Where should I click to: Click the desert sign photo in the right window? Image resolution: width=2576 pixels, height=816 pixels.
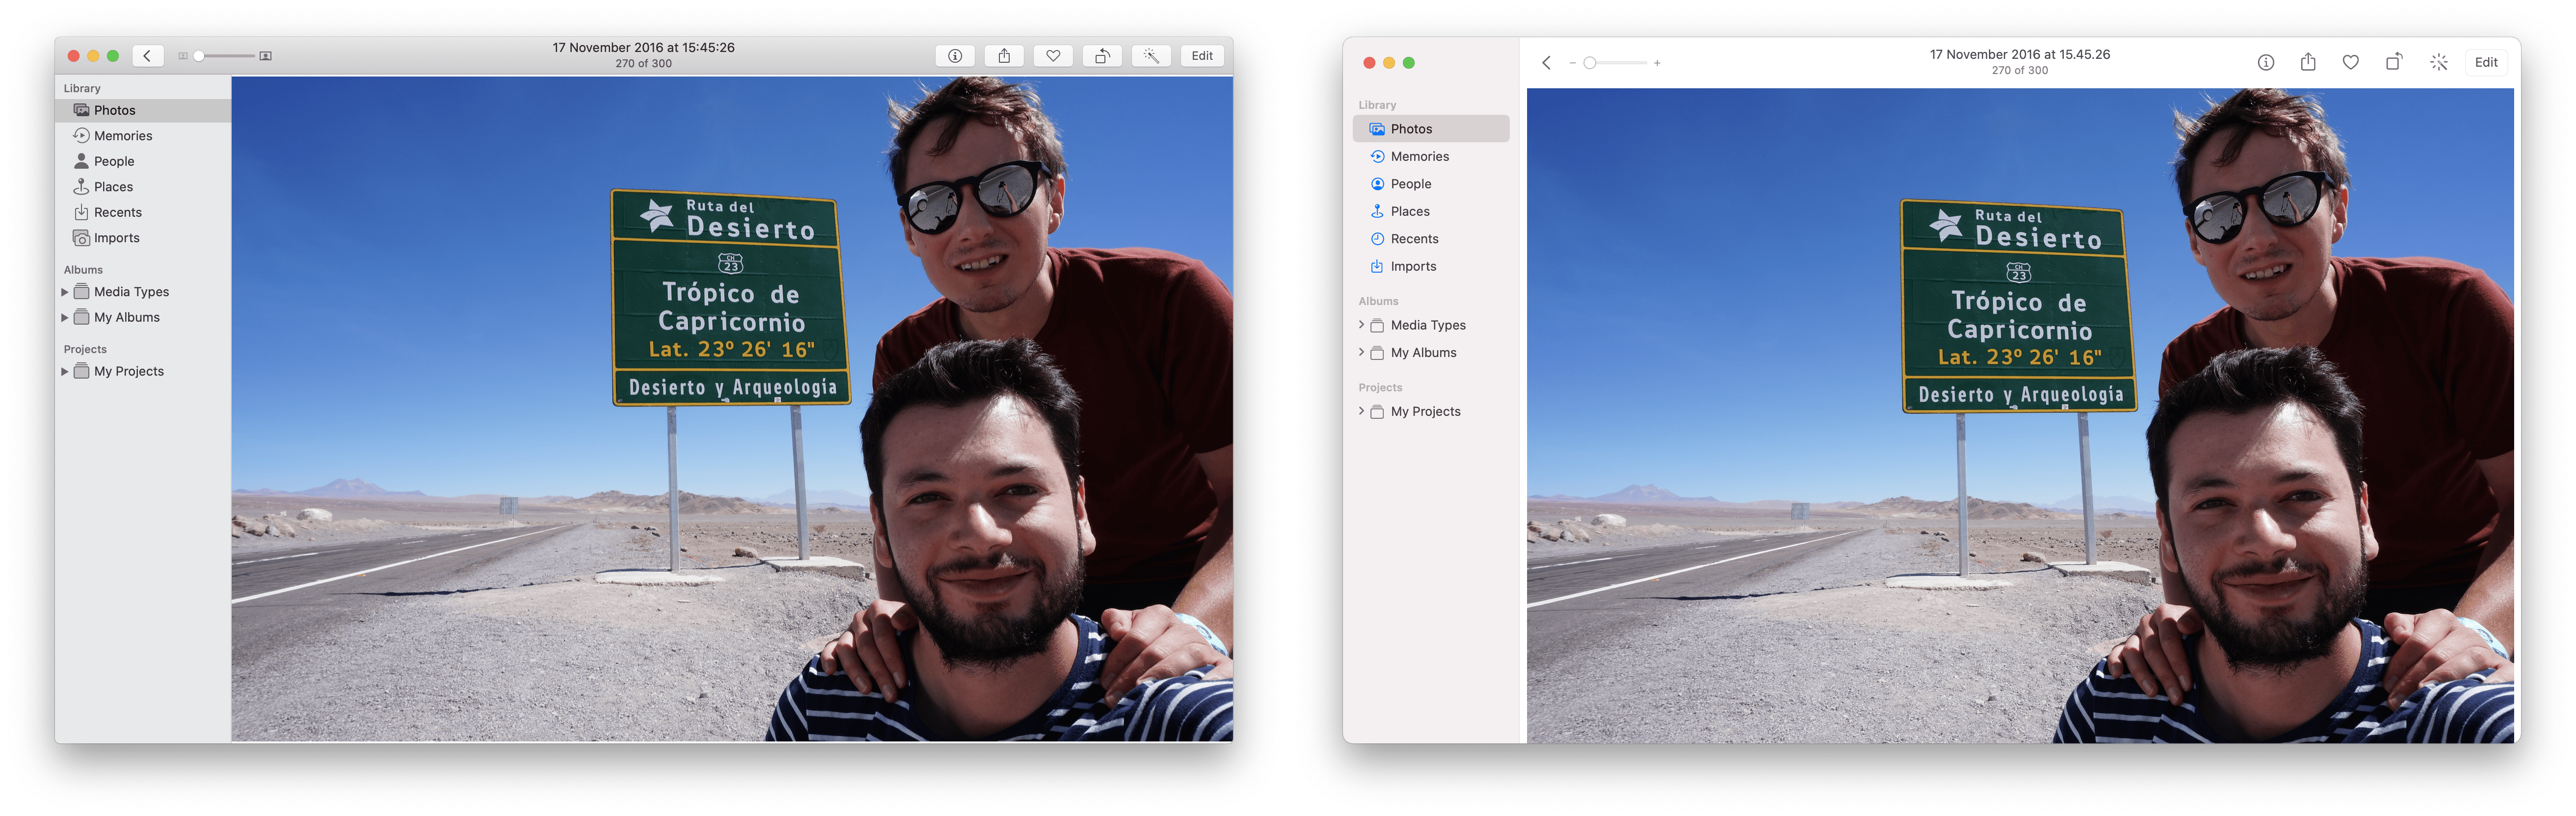(2020, 415)
